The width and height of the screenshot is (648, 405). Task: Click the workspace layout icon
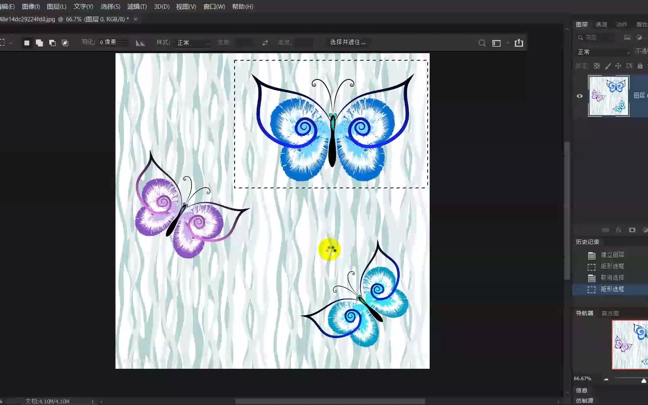pyautogui.click(x=496, y=43)
